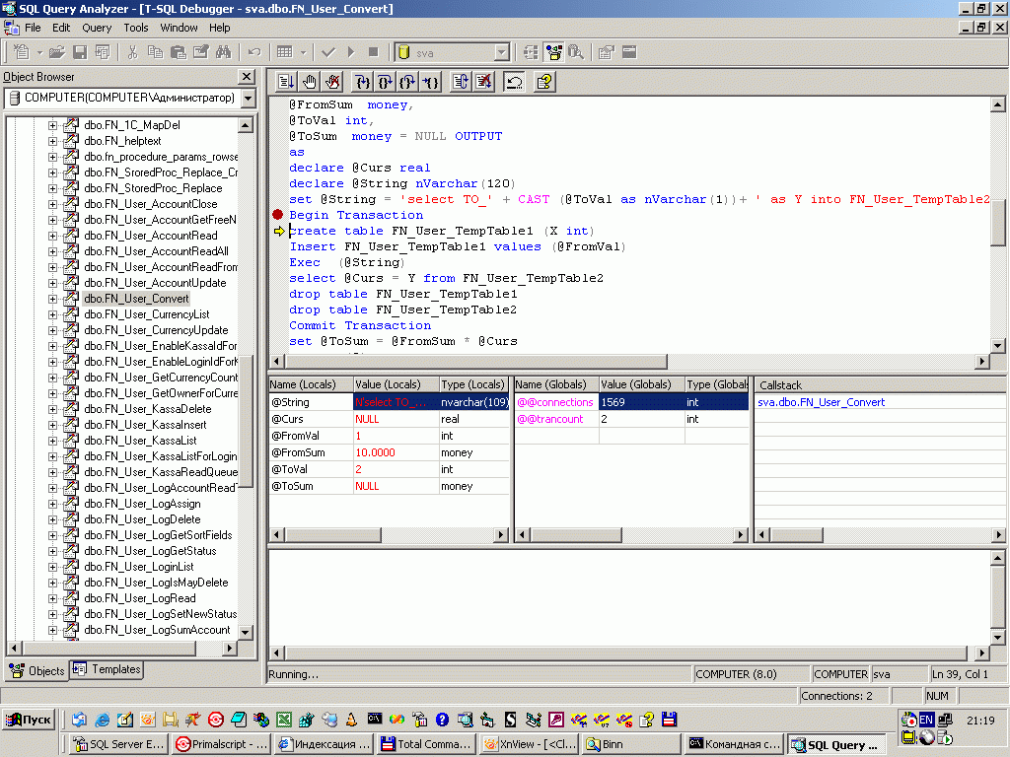
Task: Click the hand Toggle Breakpoint icon
Action: 310,82
